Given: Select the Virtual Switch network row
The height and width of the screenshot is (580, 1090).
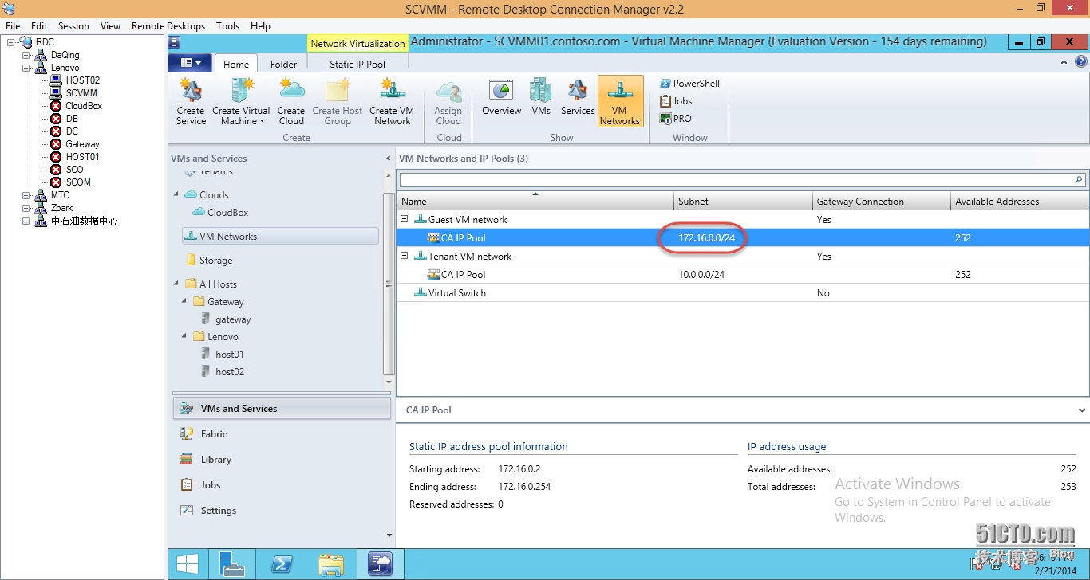Looking at the screenshot, I should coord(742,293).
